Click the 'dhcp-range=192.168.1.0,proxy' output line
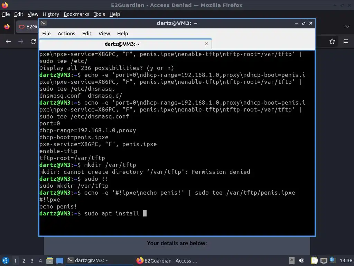The height and width of the screenshot is (266, 354). 87,130
